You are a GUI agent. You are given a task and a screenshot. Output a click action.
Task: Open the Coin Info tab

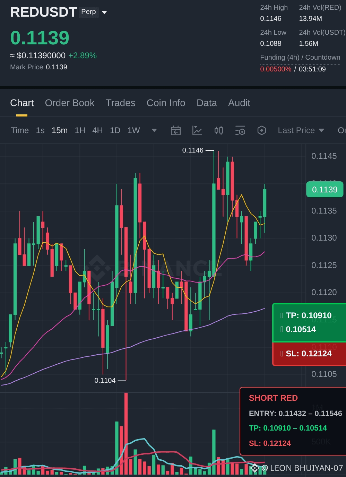point(166,103)
